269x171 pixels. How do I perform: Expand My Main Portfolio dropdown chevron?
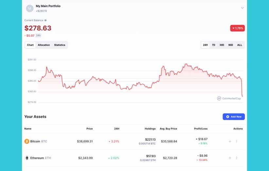(x=242, y=8)
